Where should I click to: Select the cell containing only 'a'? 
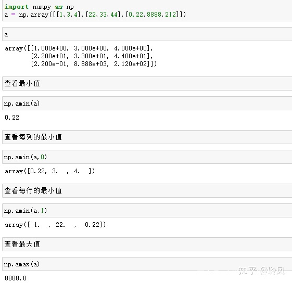pyautogui.click(x=147, y=34)
